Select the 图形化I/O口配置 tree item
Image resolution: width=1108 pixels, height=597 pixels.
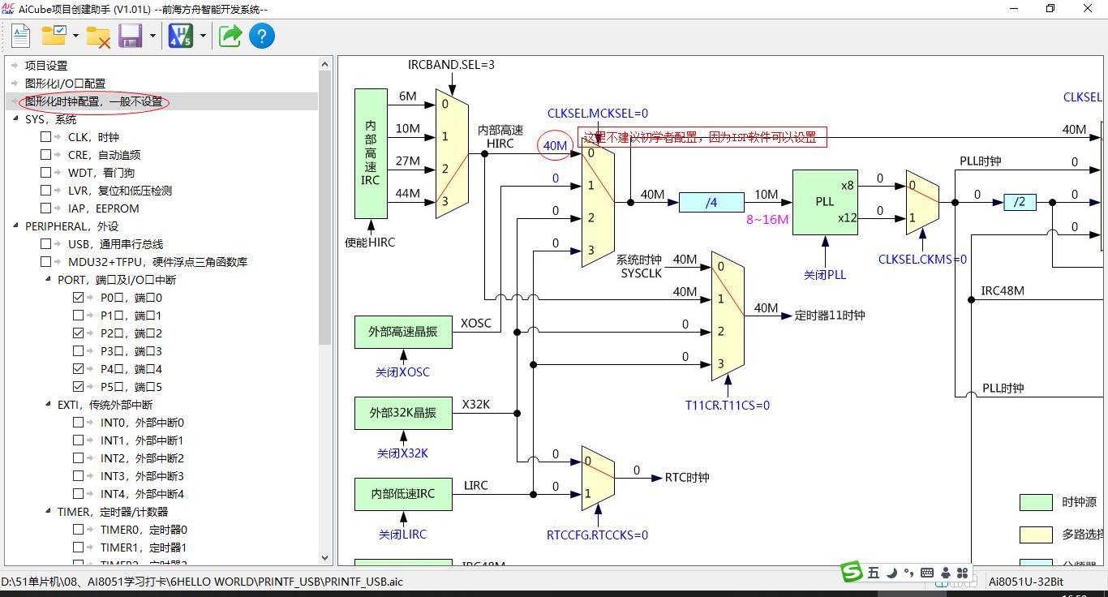coord(65,84)
